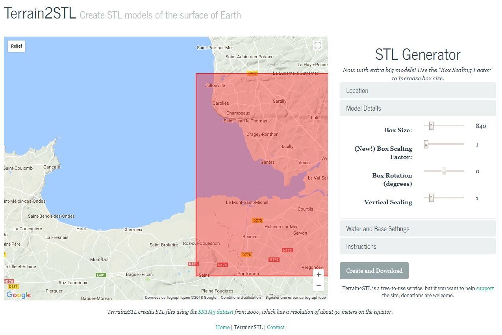Screen dimensions: 502x335
Task: Click the Beauvoir label on the map
Action: click(251, 237)
